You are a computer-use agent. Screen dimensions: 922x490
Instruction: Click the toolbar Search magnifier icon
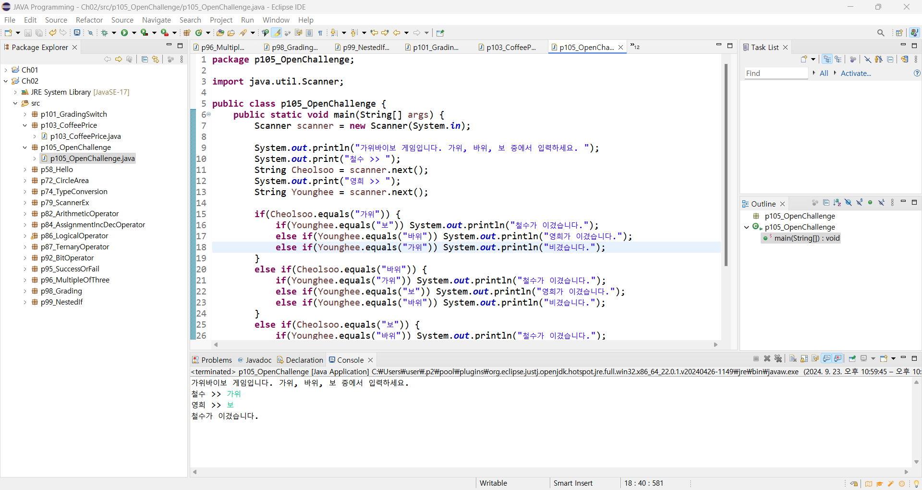[881, 33]
